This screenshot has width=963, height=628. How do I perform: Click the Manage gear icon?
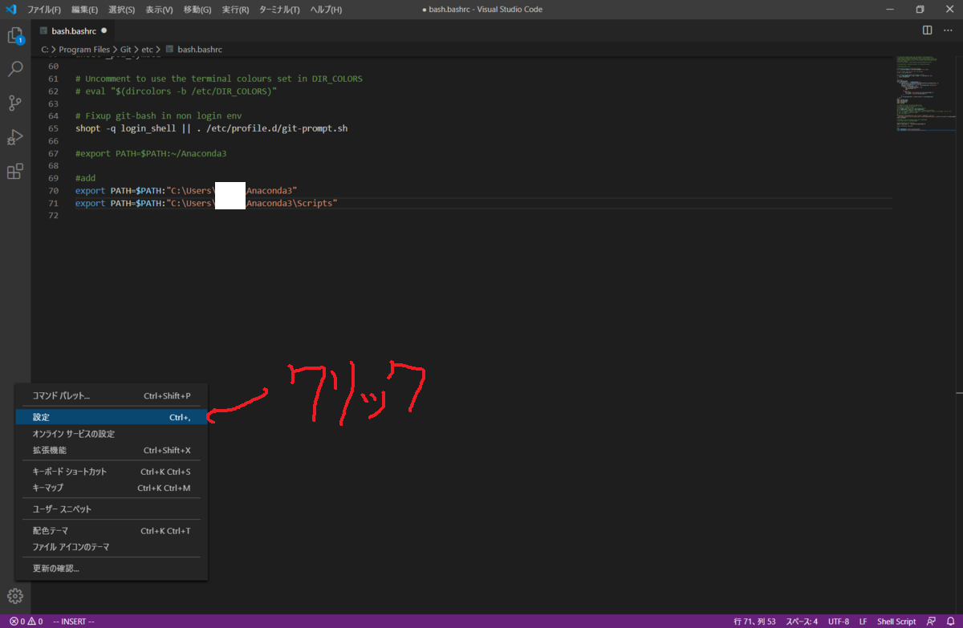point(15,596)
